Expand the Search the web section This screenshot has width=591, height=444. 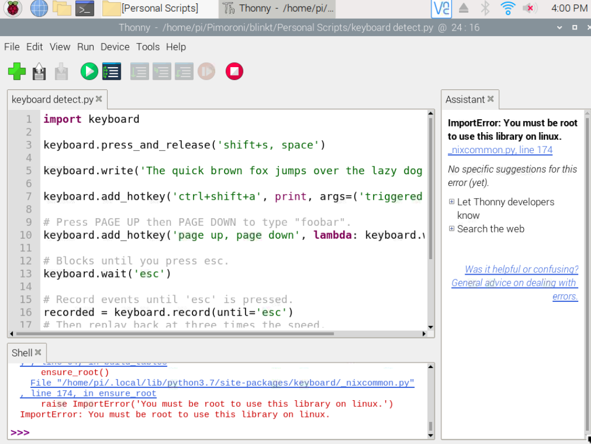tap(451, 229)
